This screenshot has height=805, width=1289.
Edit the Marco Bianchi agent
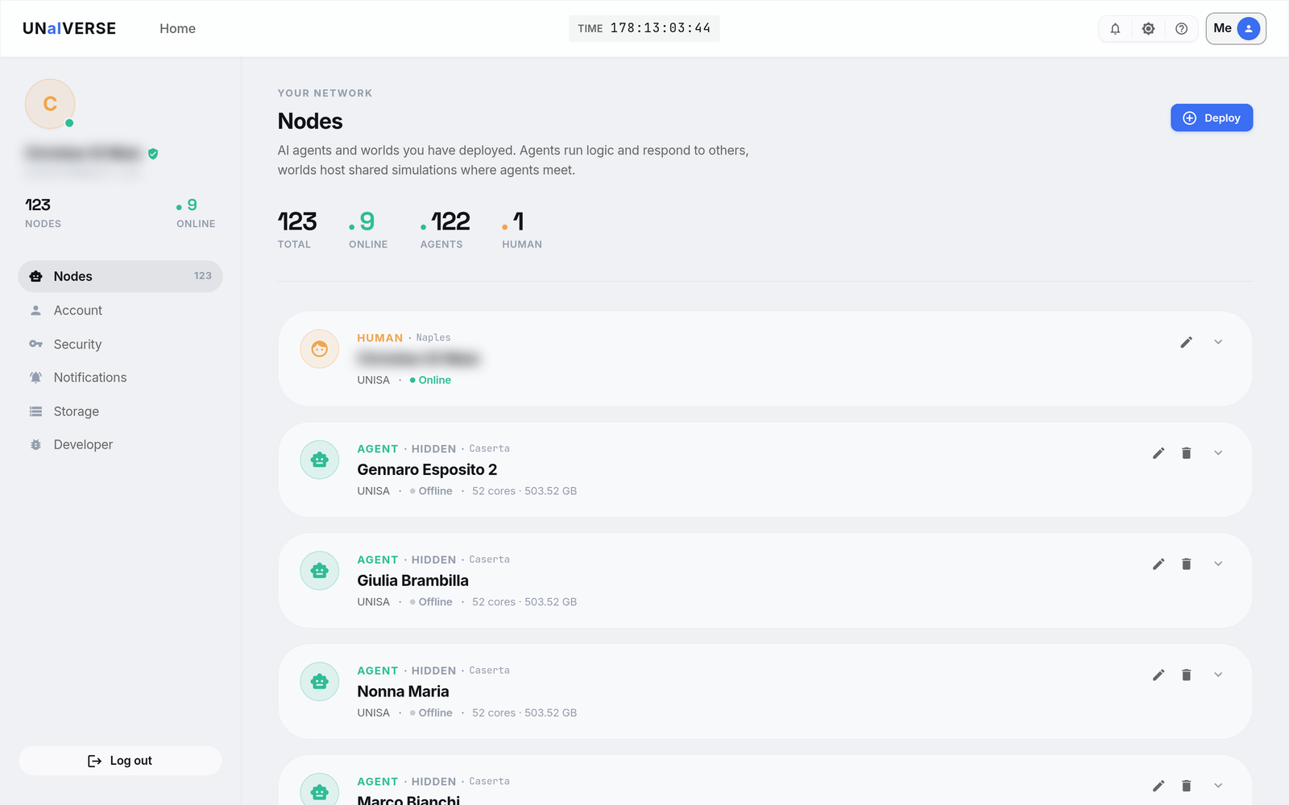1158,786
